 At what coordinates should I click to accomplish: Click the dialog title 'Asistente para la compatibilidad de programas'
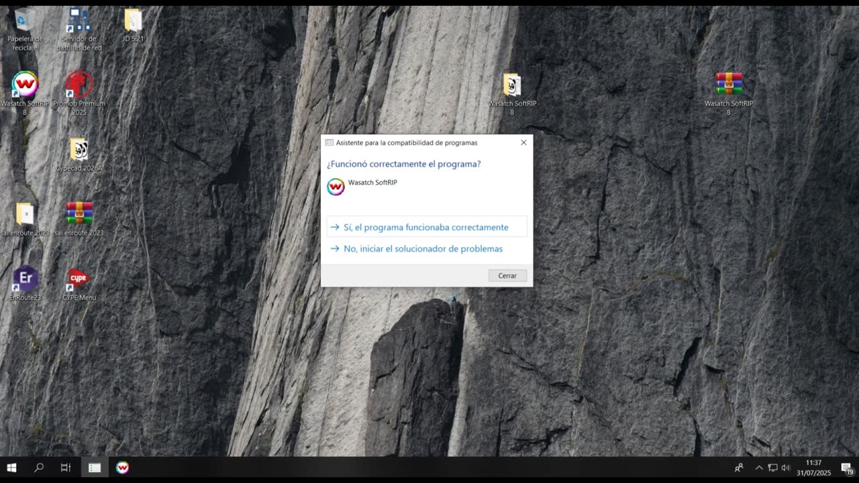pyautogui.click(x=407, y=143)
